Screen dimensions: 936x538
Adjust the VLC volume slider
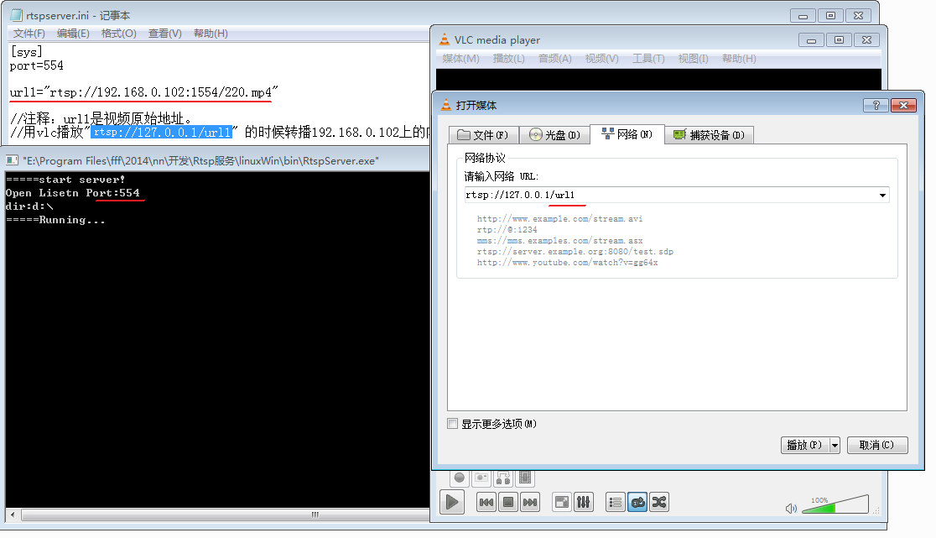[835, 504]
